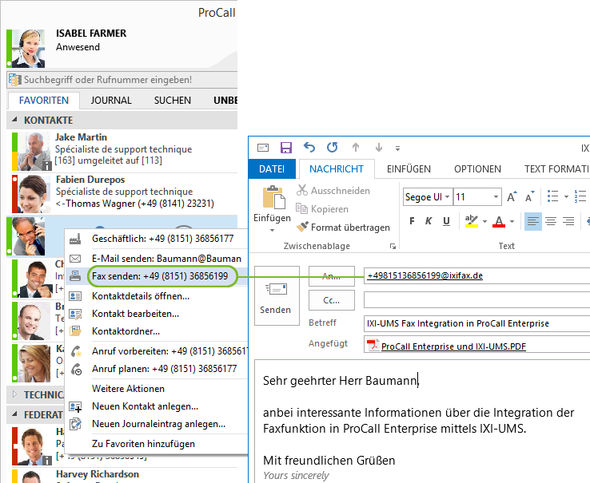
Task: Select NACHRICHT ribbon tab
Action: pos(337,168)
